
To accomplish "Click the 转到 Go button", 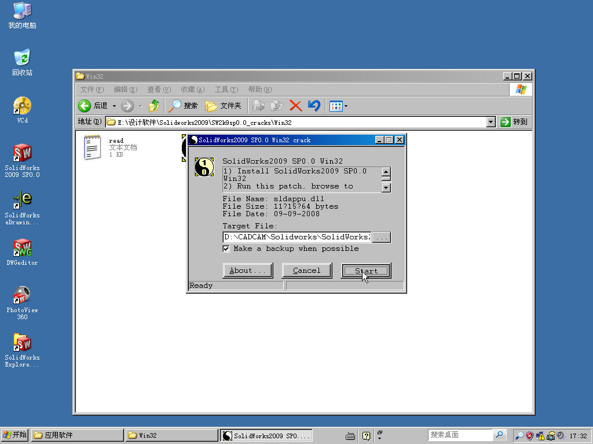I will (x=514, y=122).
